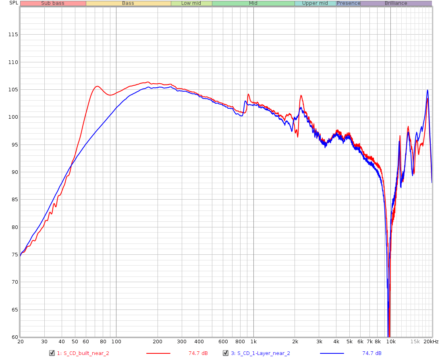
Task: Click the Mid frequency band label
Action: (x=253, y=3)
